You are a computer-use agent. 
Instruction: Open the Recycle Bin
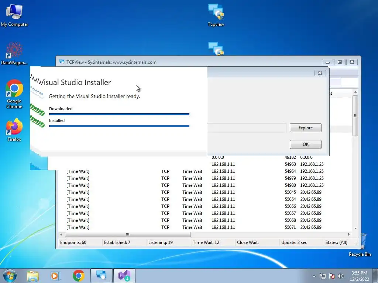click(360, 245)
